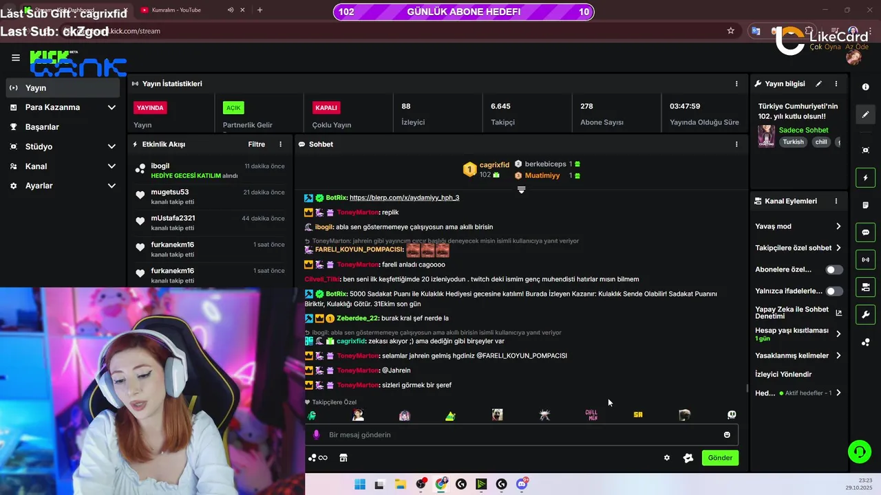Collapse the pinned leaderboard arrow in chat
881x495 pixels.
521,190
